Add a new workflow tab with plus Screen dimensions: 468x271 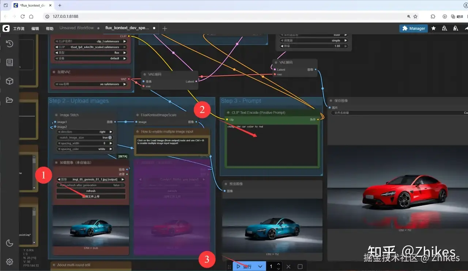pos(165,28)
